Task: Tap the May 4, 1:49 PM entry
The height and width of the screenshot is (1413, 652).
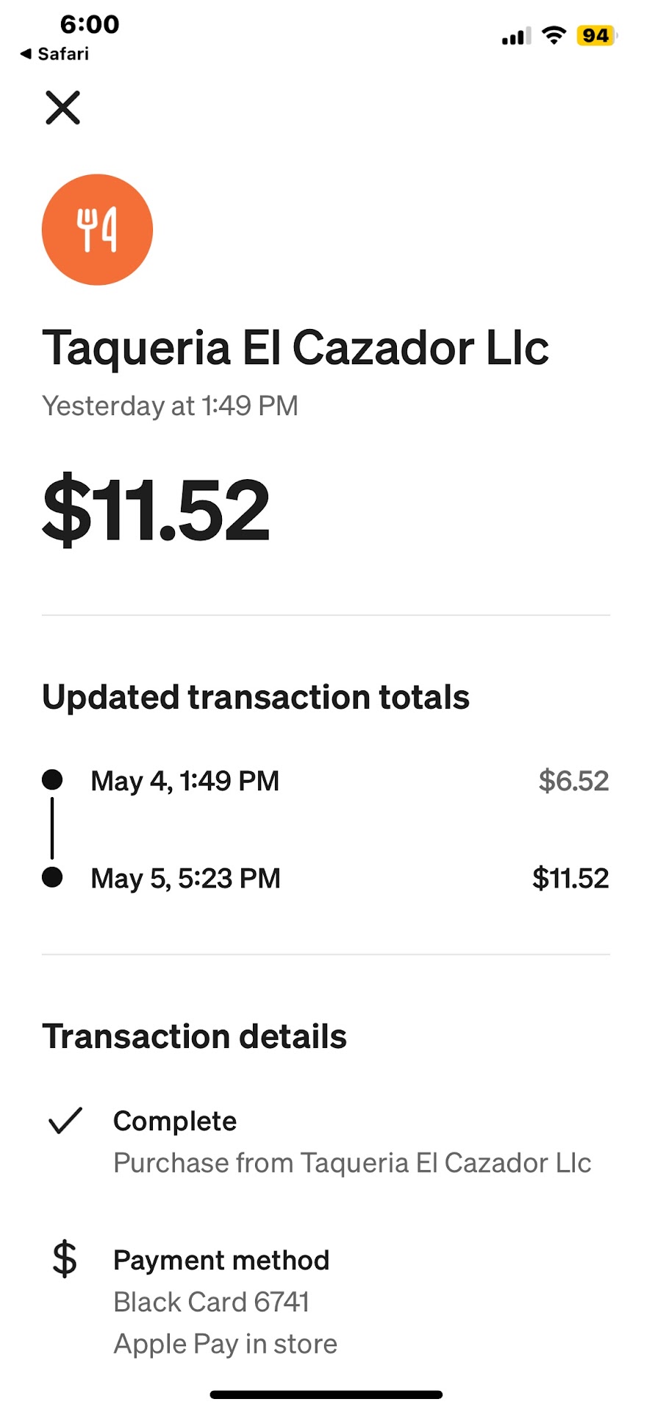Action: tap(185, 781)
